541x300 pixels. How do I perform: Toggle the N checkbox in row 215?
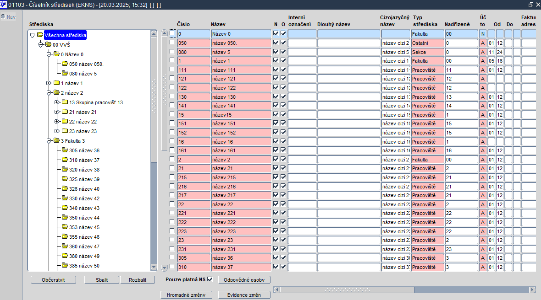tap(276, 177)
